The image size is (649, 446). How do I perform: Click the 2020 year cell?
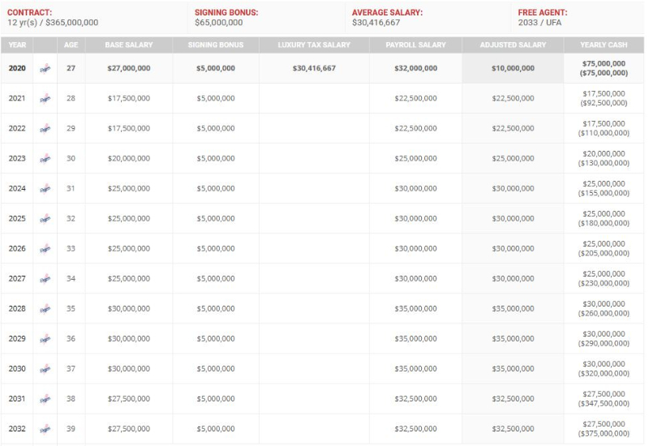tap(17, 68)
